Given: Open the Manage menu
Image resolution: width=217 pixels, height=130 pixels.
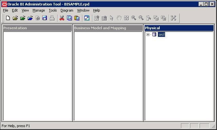Looking at the screenshot, I should pos(39,10).
